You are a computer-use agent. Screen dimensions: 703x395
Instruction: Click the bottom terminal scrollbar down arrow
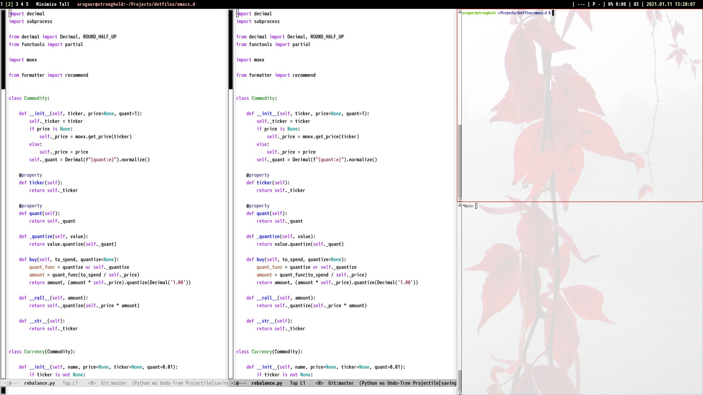(x=460, y=392)
